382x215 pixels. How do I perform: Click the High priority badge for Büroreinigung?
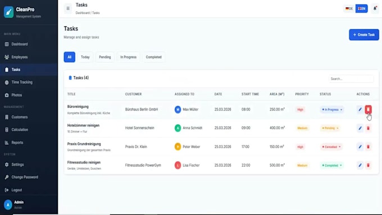coord(300,109)
